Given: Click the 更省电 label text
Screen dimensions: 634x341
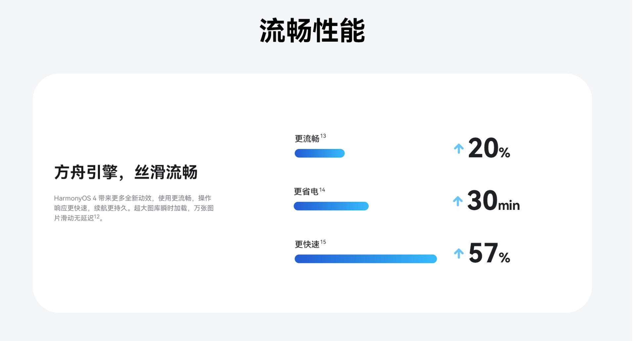Looking at the screenshot, I should point(306,192).
